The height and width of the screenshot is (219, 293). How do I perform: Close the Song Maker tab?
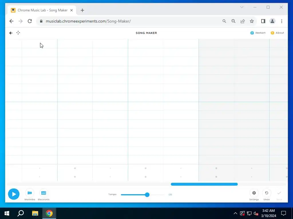click(72, 10)
